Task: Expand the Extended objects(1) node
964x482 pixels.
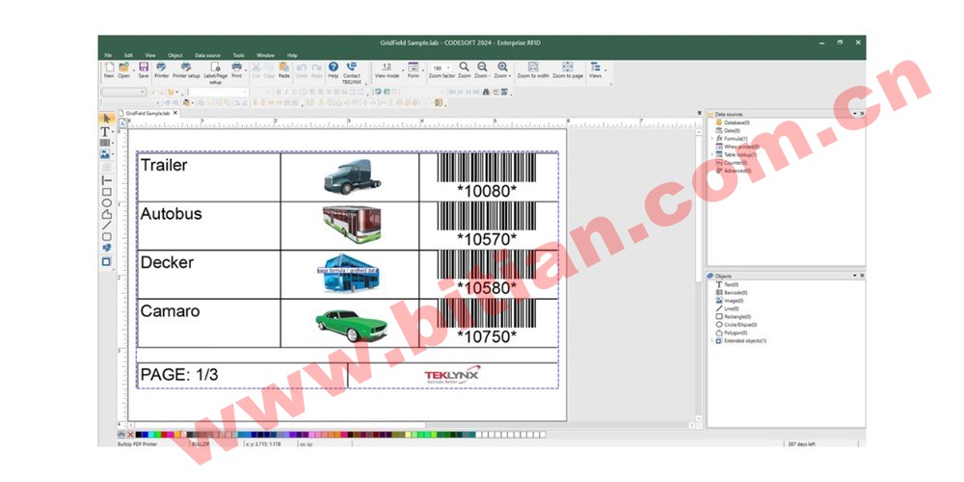Action: point(712,340)
